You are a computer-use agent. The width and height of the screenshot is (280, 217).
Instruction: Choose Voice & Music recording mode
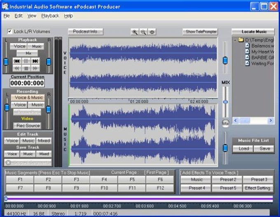(28, 97)
